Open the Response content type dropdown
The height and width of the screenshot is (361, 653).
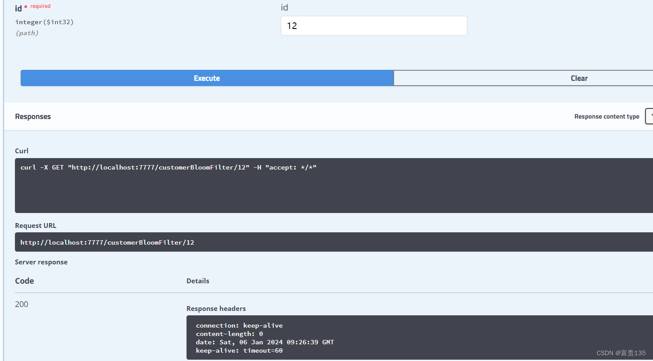click(649, 116)
